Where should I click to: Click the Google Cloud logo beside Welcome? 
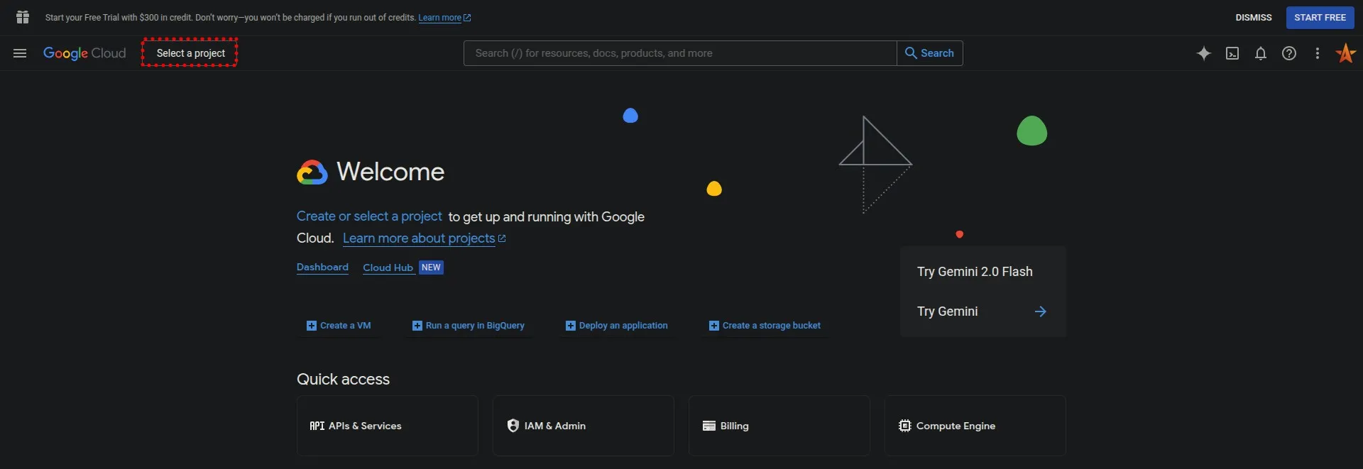pyautogui.click(x=312, y=172)
